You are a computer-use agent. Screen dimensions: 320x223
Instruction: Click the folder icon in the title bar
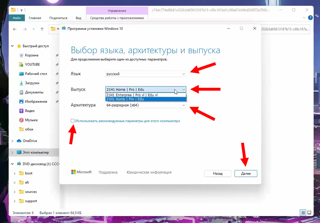click(x=13, y=10)
